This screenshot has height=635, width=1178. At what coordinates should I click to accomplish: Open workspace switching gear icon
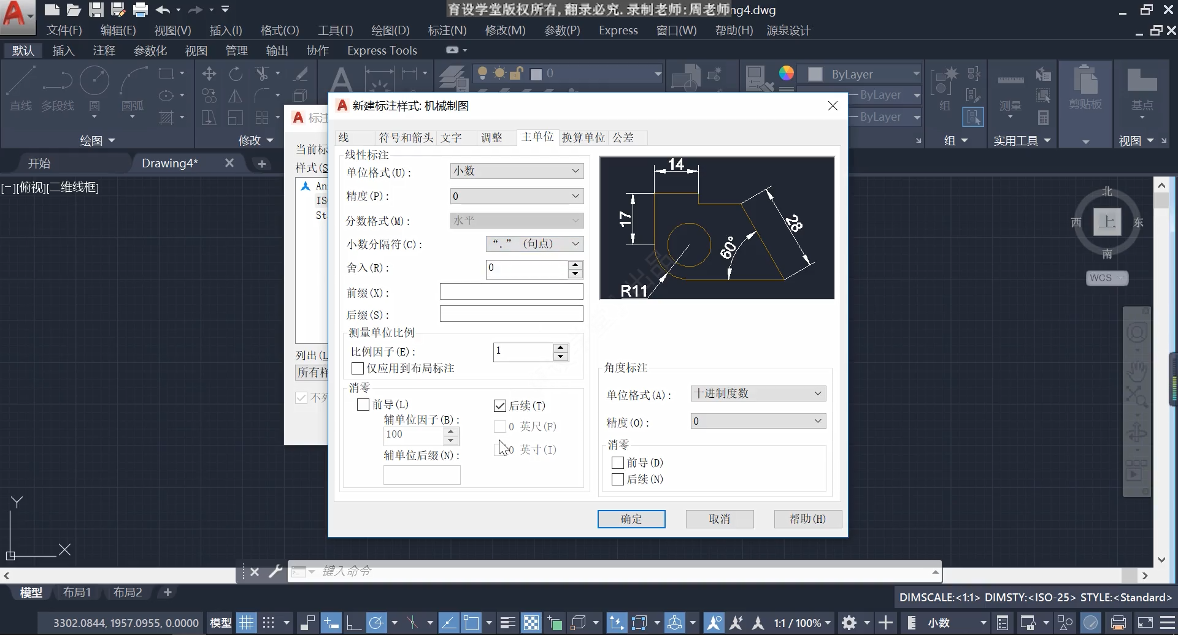tap(849, 623)
